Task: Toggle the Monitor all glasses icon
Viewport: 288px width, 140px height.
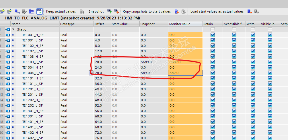Action: click(40, 11)
